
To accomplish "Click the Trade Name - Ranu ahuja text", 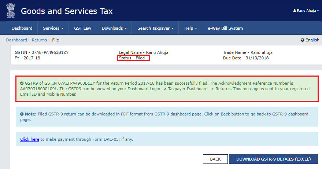I will [x=248, y=52].
